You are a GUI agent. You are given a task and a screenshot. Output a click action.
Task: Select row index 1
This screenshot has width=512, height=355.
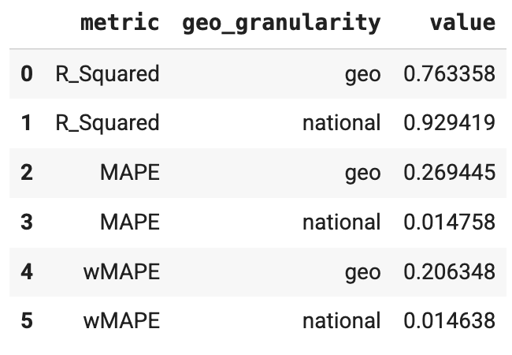[x=27, y=123]
